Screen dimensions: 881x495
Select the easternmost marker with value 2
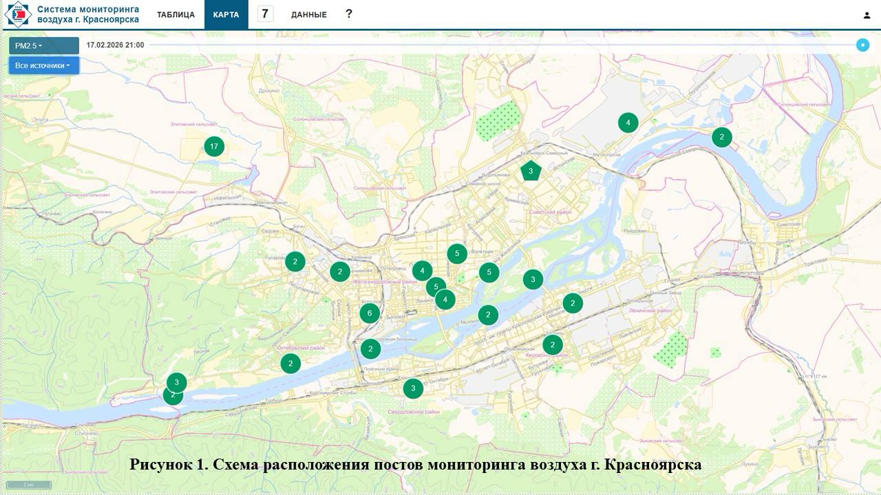[x=721, y=137]
